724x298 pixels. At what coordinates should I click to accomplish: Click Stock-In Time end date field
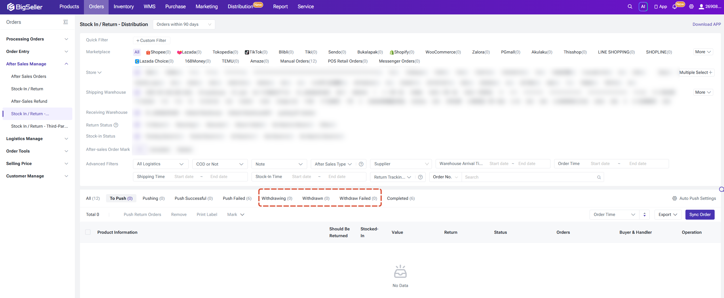pos(337,177)
